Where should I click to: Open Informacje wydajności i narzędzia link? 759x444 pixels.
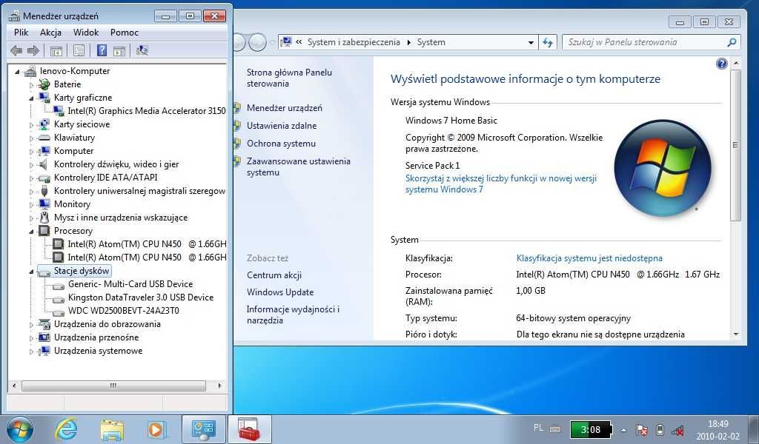293,314
